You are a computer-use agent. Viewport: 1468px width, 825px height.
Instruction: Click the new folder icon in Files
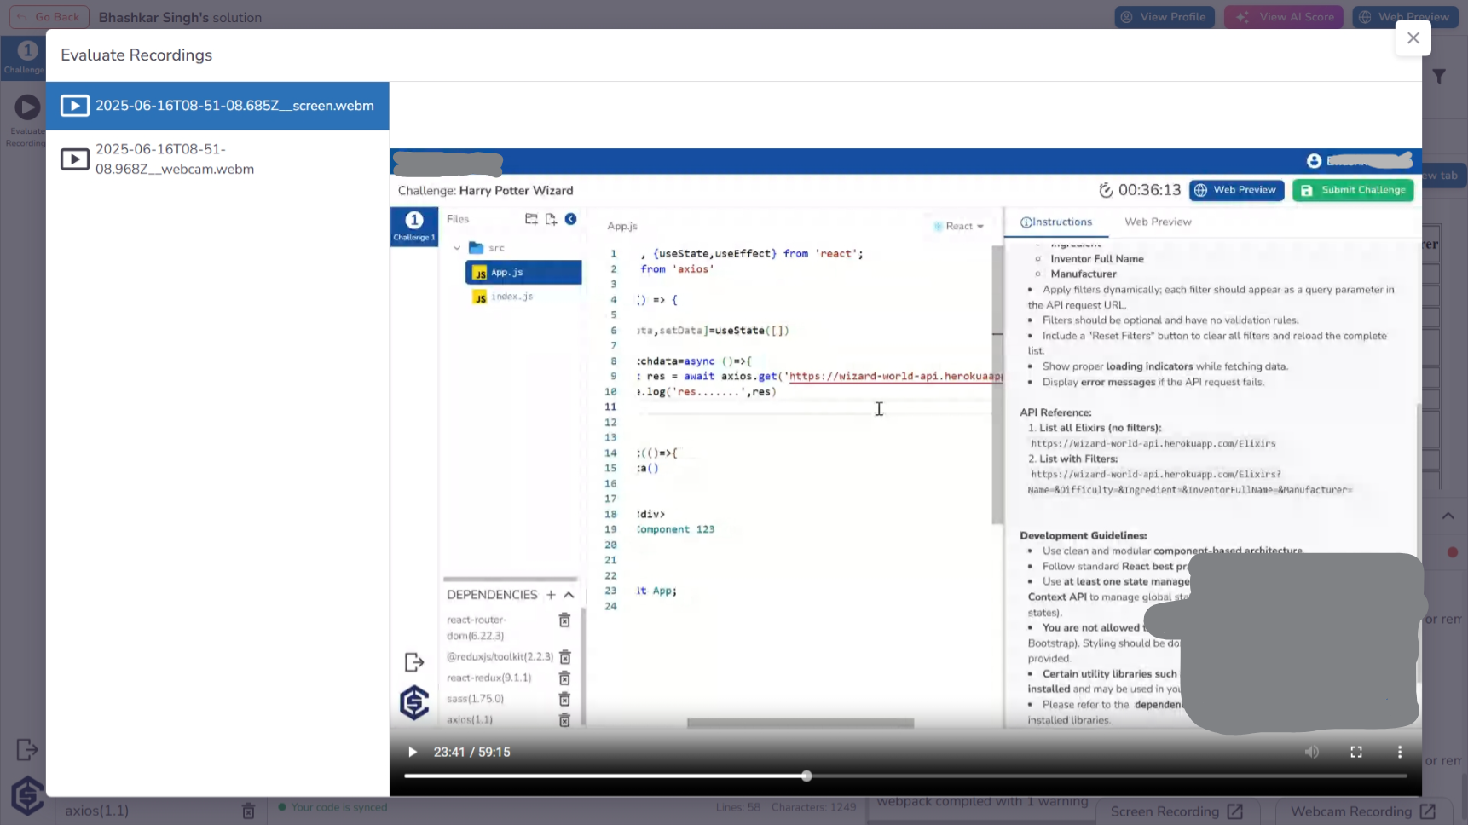531,220
